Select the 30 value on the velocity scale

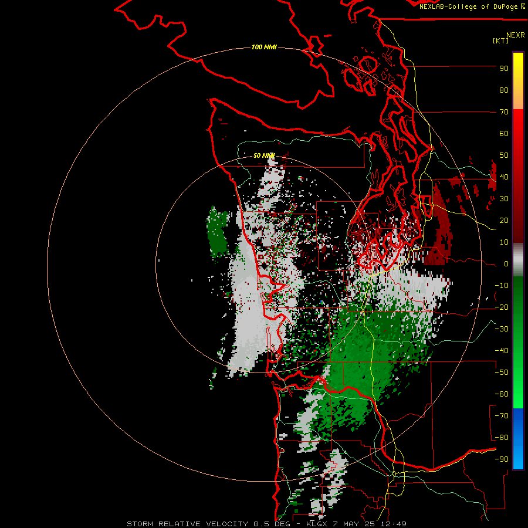[x=504, y=199]
